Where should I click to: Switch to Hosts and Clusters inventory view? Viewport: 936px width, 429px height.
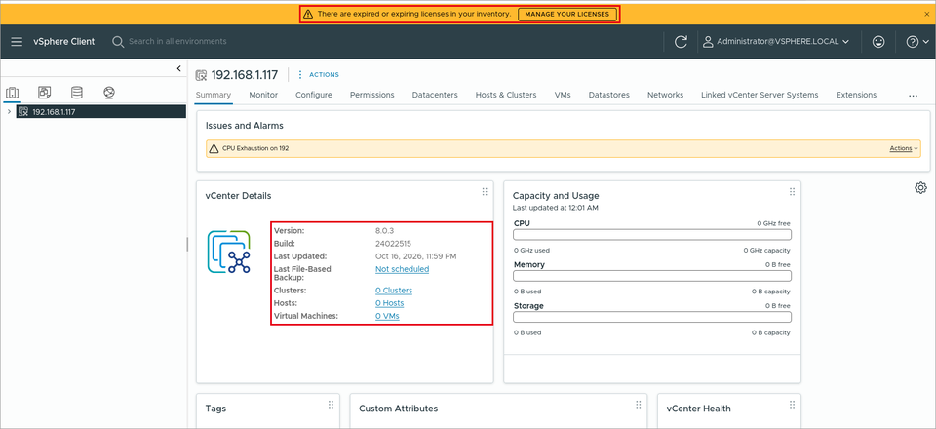click(13, 93)
